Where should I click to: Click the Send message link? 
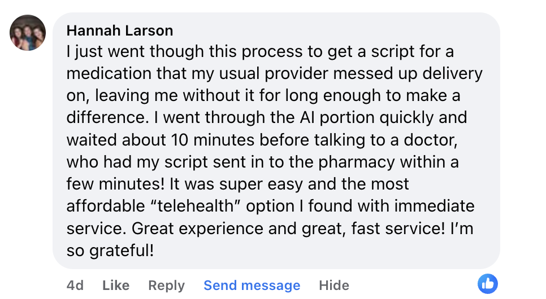[252, 285]
